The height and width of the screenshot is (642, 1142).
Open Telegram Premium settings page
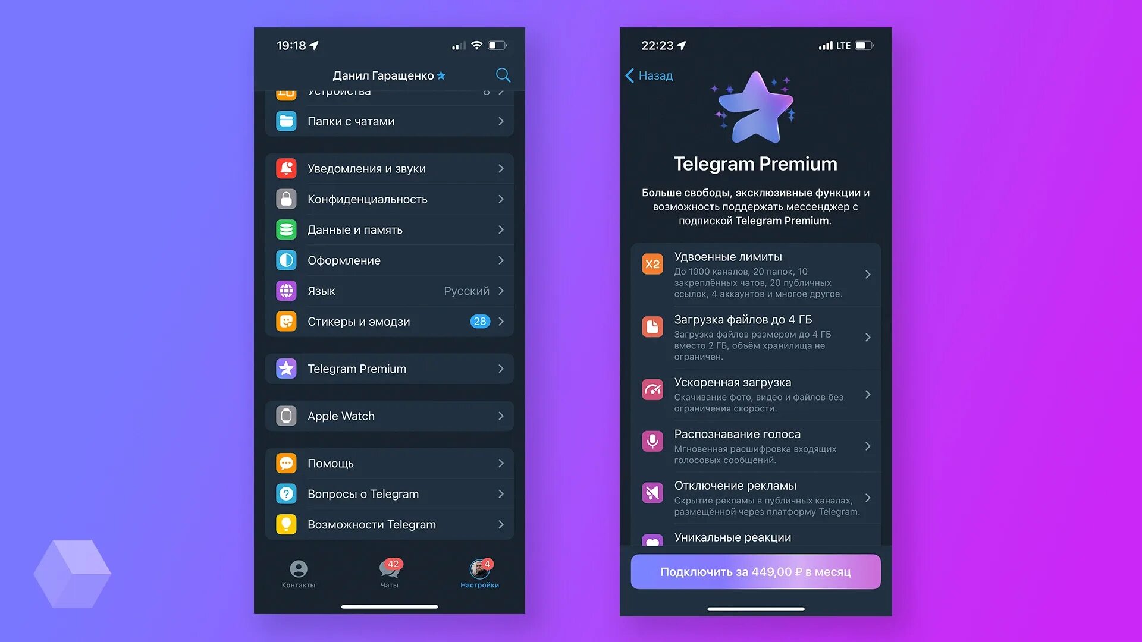pyautogui.click(x=392, y=369)
